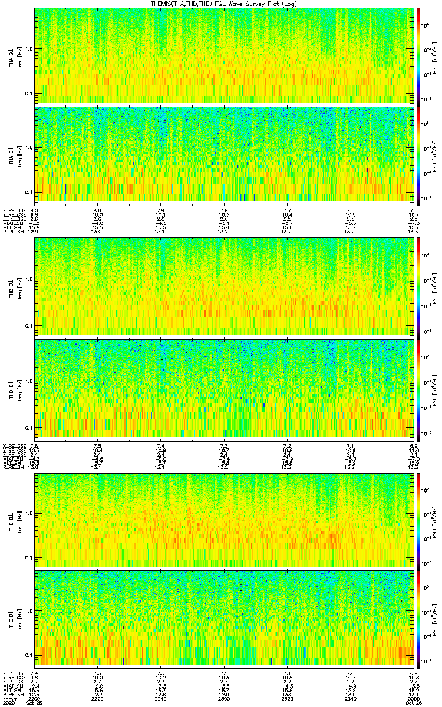The width and height of the screenshot is (442, 707).
Task: Click the PSD color bar beside THD B-parallel
Action: pyautogui.click(x=418, y=388)
